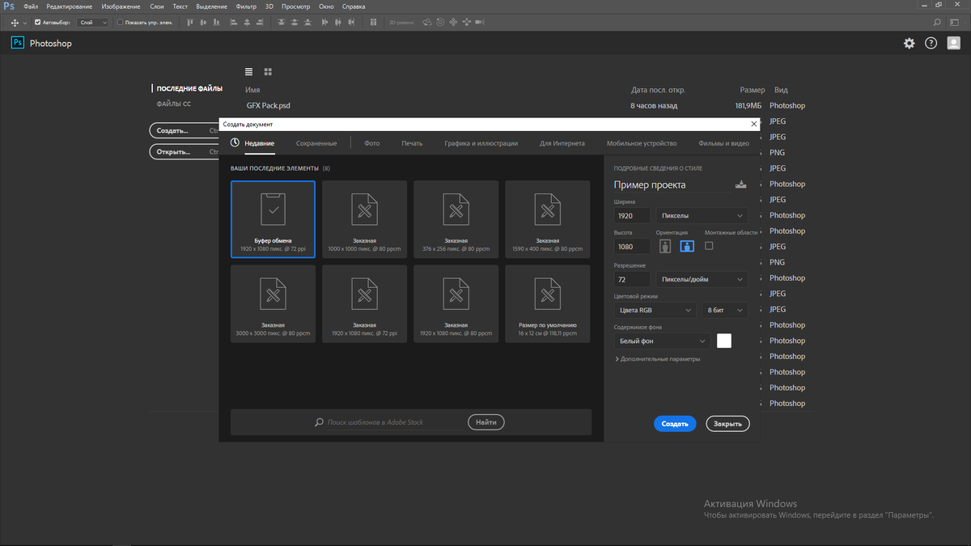Click the 3D orbit camera icon in options bar

[426, 23]
